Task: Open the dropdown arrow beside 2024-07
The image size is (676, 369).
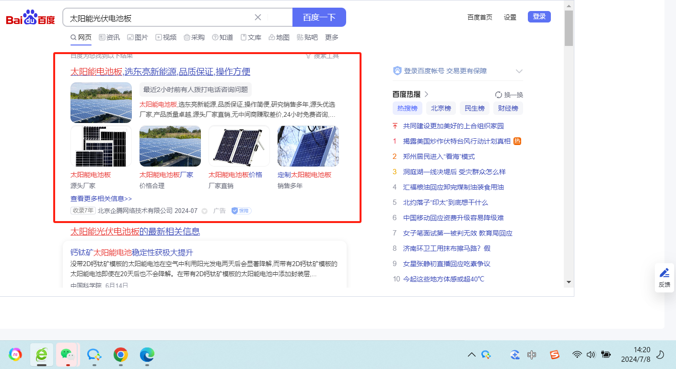Action: (x=204, y=211)
